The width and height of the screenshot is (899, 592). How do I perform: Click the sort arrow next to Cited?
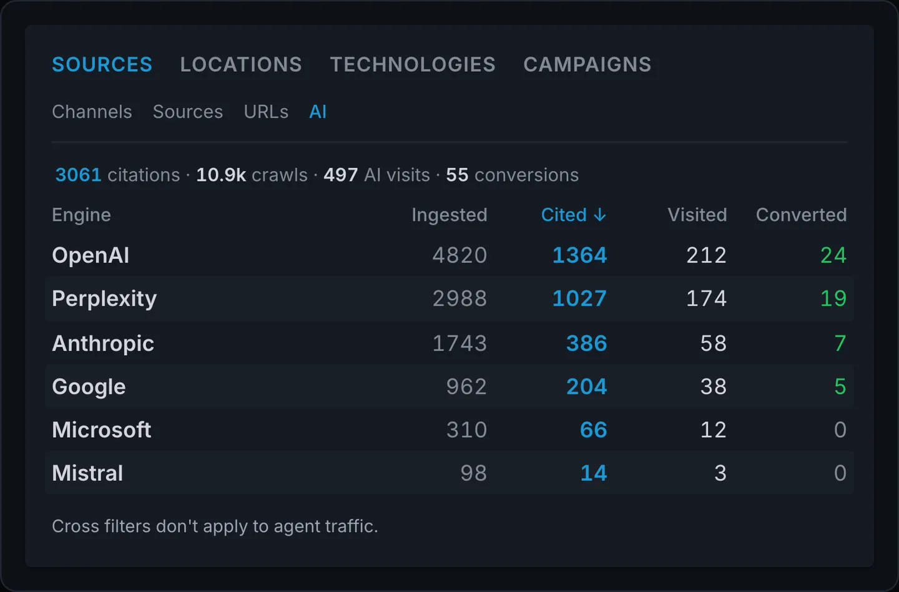point(600,215)
